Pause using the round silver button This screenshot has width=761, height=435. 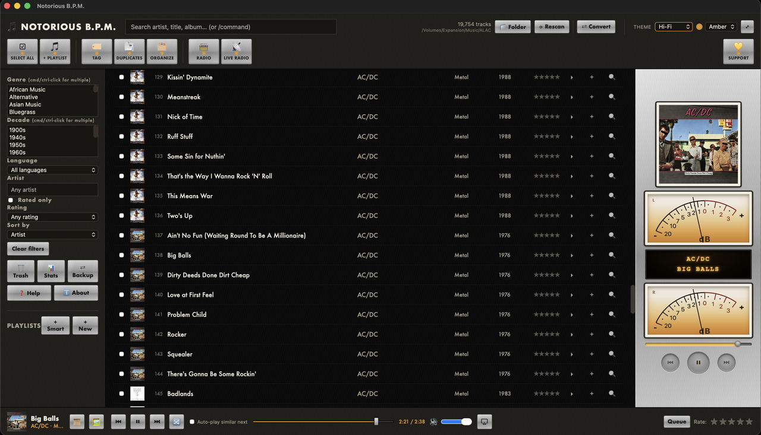[698, 363]
